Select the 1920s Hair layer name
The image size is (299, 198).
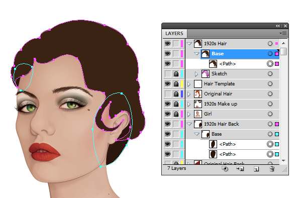point(215,44)
